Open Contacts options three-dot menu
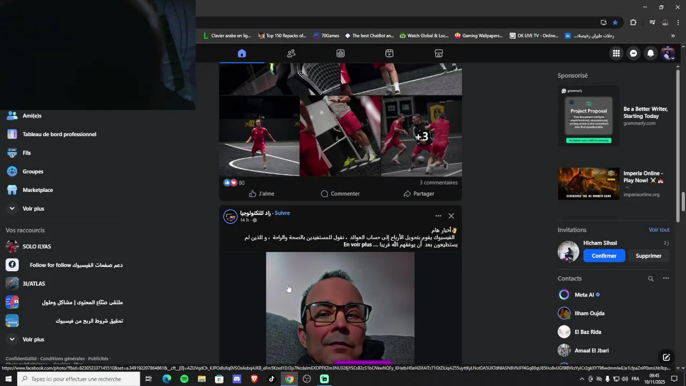The image size is (686, 386). pos(666,279)
